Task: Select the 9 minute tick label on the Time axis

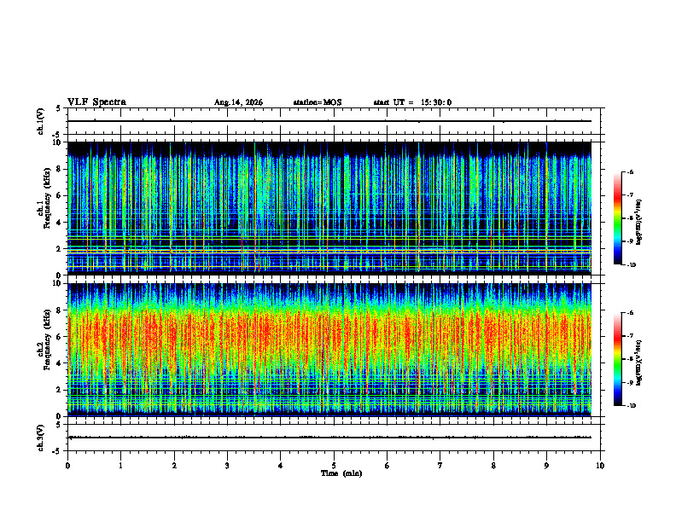Action: [546, 466]
